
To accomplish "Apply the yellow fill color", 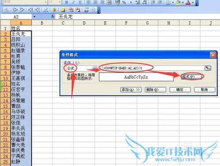I will click(178, 2).
